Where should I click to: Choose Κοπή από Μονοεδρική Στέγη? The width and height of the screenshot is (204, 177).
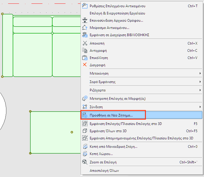coord(141,146)
